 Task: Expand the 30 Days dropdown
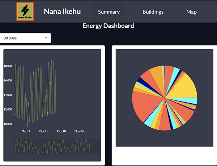click(x=25, y=38)
